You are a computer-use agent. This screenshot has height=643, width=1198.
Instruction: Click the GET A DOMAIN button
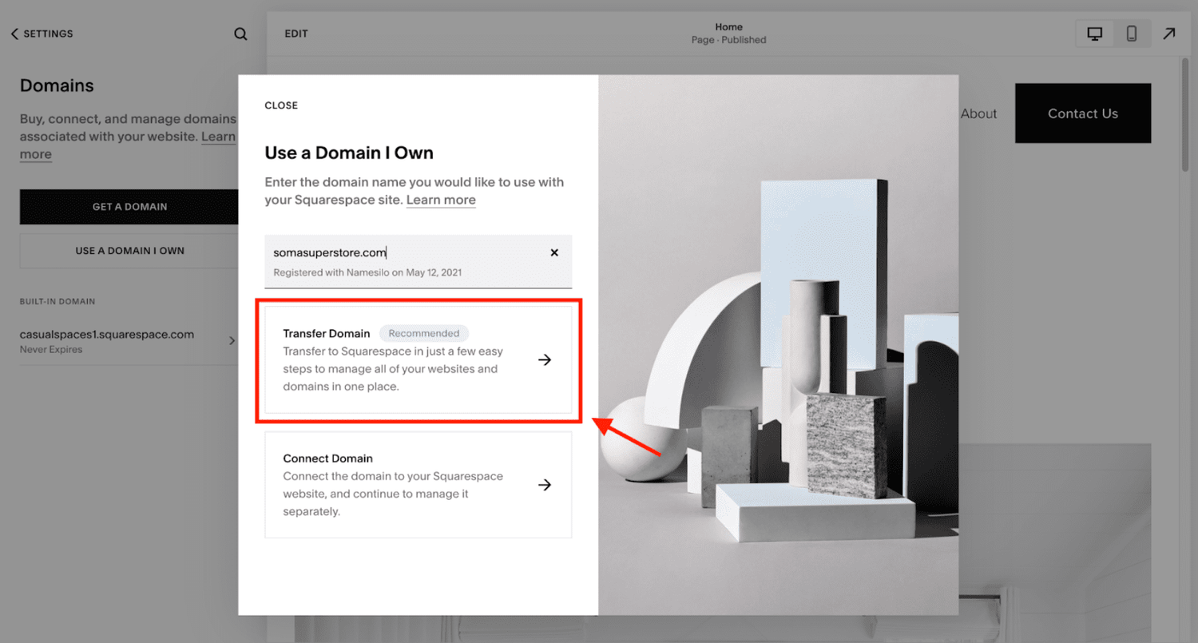coord(129,206)
